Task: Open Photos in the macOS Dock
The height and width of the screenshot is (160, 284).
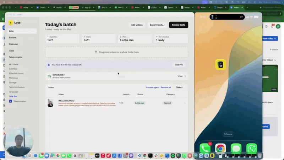Action: (58, 156)
